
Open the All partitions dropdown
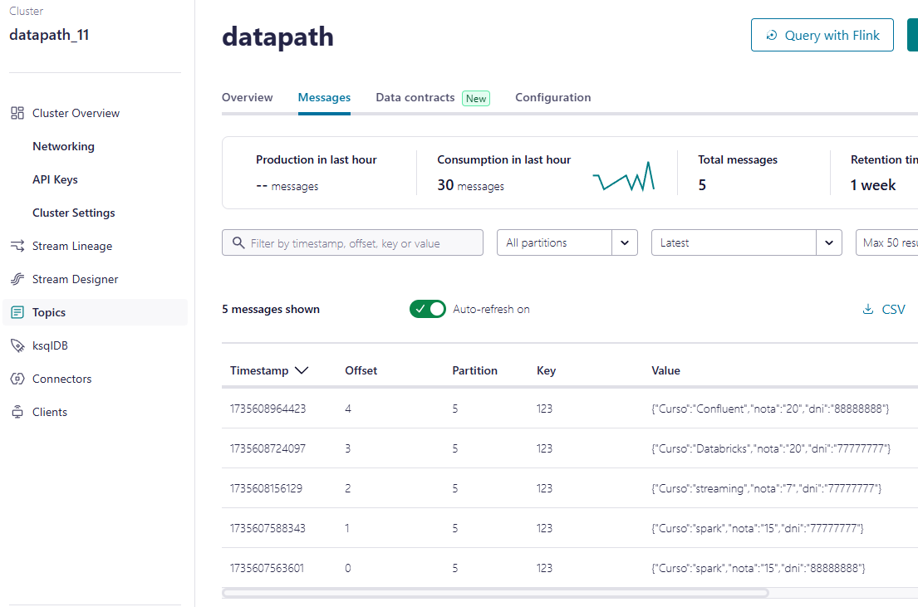[x=567, y=242]
